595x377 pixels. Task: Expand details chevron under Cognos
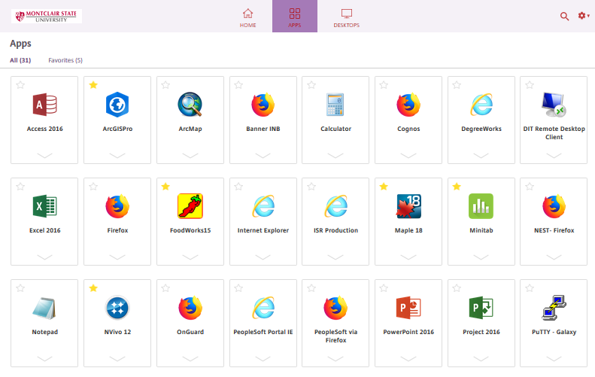(408, 155)
